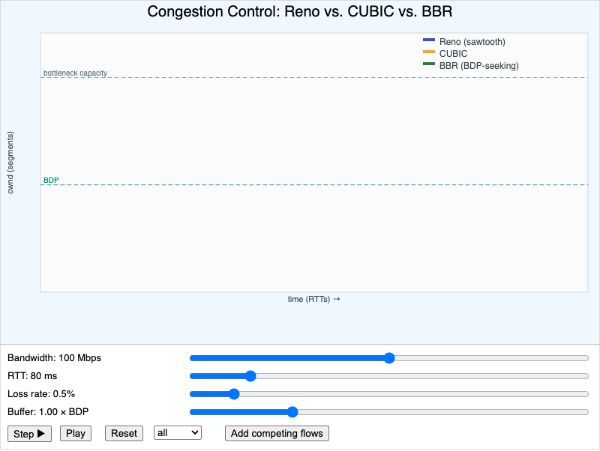
Task: Click the BBR (BDP-seeking) legend entry
Action: click(471, 66)
